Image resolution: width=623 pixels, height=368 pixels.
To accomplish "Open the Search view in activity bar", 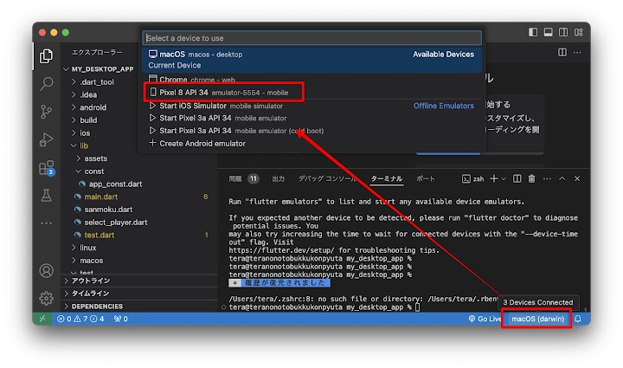I will coord(47,83).
